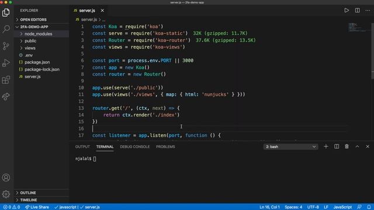Switch to the PROBLEMS panel tab
374x210 pixels.
(x=165, y=146)
